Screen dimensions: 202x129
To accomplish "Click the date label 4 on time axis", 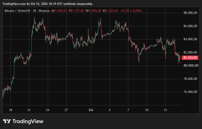I will click(109, 110).
